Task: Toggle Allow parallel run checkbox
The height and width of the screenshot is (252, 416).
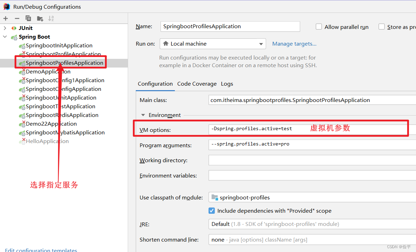Action: pyautogui.click(x=319, y=27)
